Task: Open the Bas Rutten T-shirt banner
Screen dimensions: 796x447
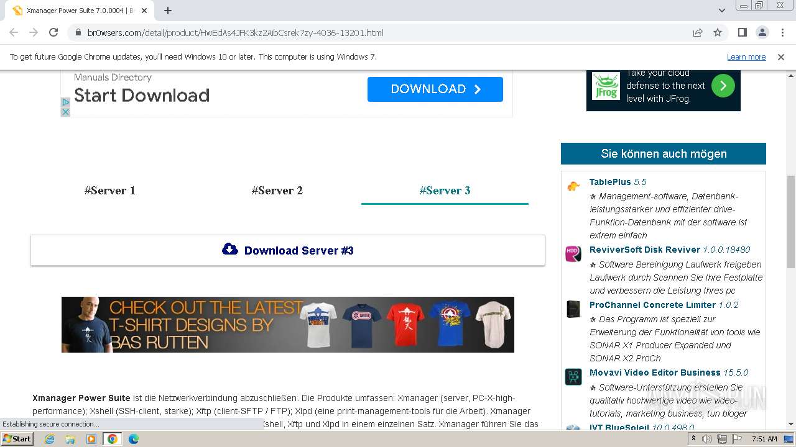Action: point(288,325)
